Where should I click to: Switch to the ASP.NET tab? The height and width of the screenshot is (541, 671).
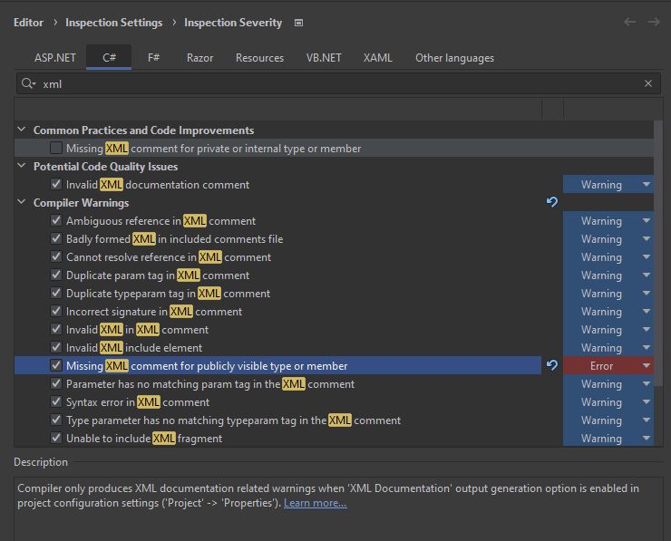[54, 58]
